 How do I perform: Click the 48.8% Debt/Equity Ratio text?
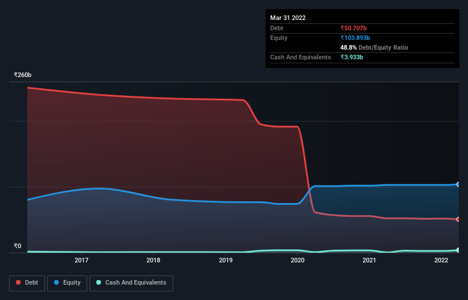[375, 47]
